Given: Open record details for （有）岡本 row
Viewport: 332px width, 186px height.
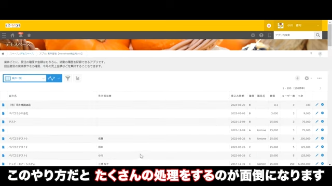Looking at the screenshot, I should pos(3,105).
